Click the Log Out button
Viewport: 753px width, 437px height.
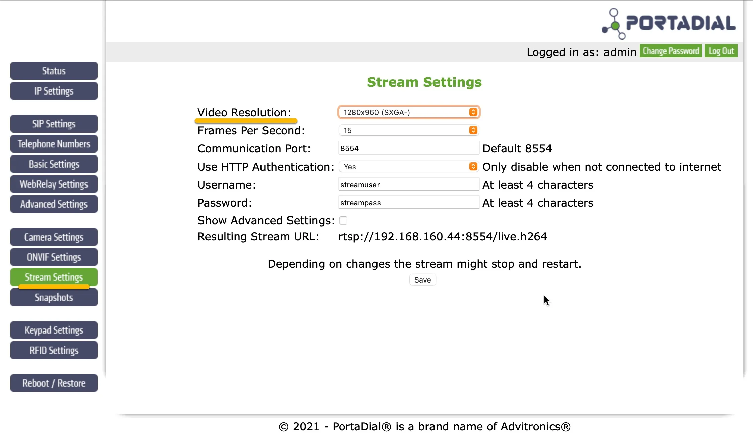pos(721,51)
